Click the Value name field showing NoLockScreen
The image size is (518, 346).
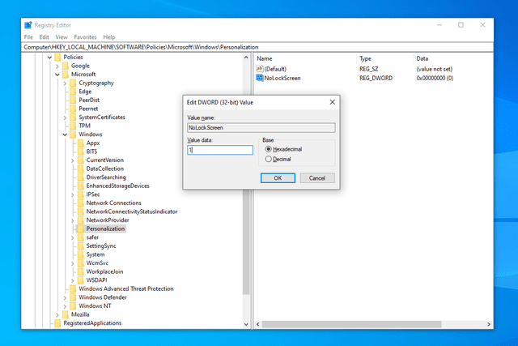coord(261,128)
